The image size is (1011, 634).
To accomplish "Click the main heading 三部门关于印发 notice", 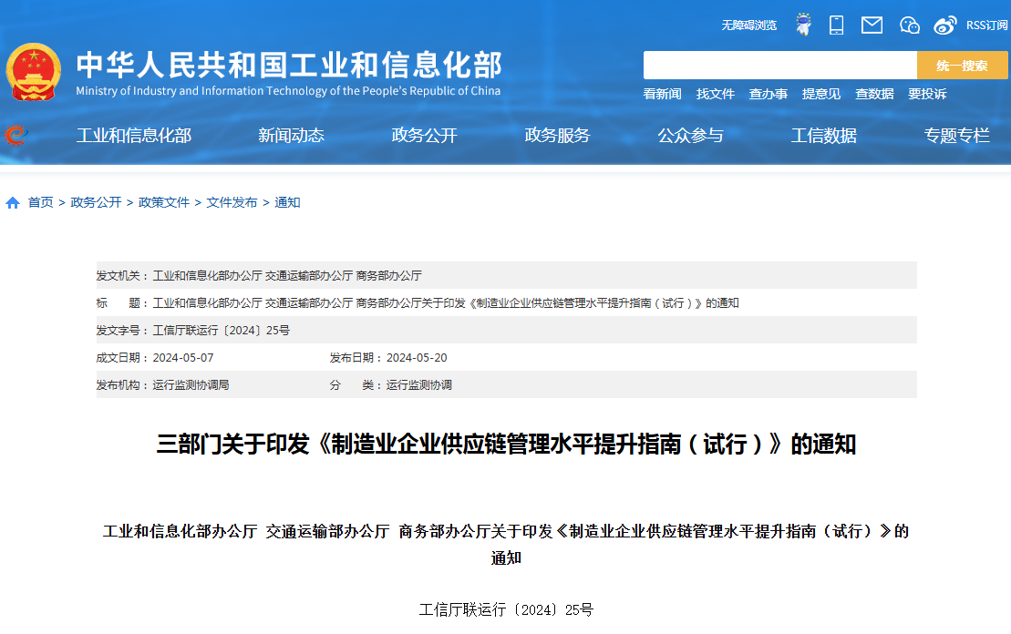I will [x=506, y=444].
